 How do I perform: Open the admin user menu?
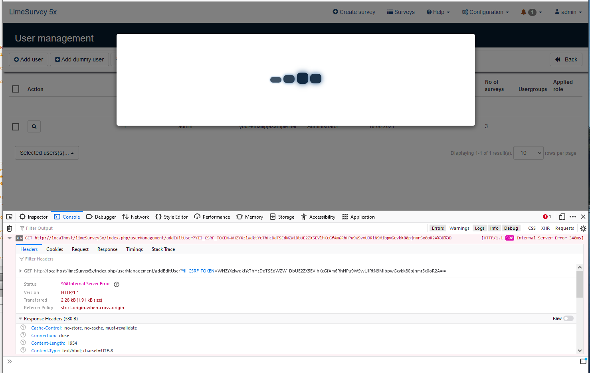tap(568, 12)
